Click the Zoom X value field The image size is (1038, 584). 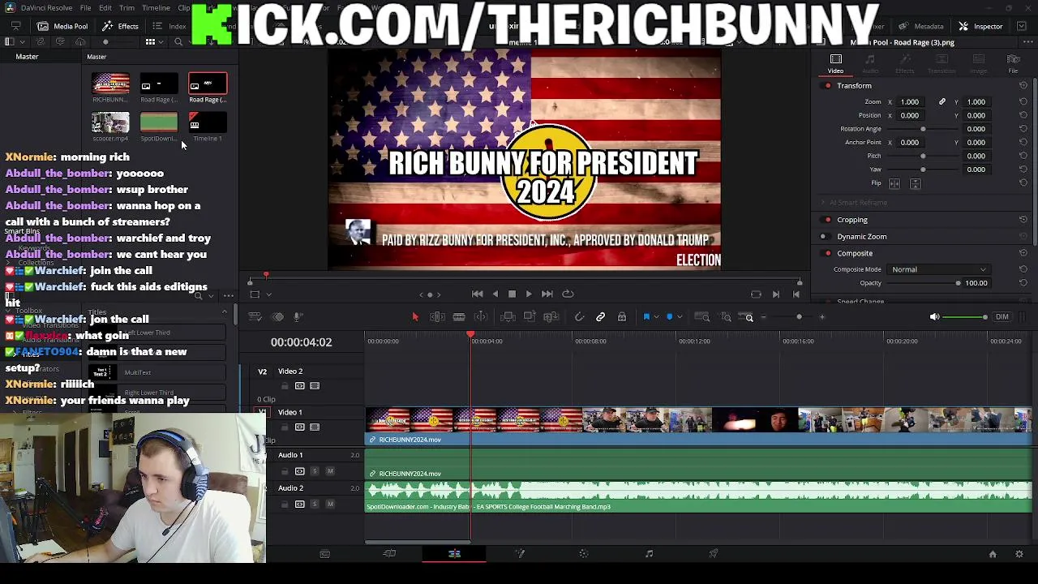click(x=910, y=102)
